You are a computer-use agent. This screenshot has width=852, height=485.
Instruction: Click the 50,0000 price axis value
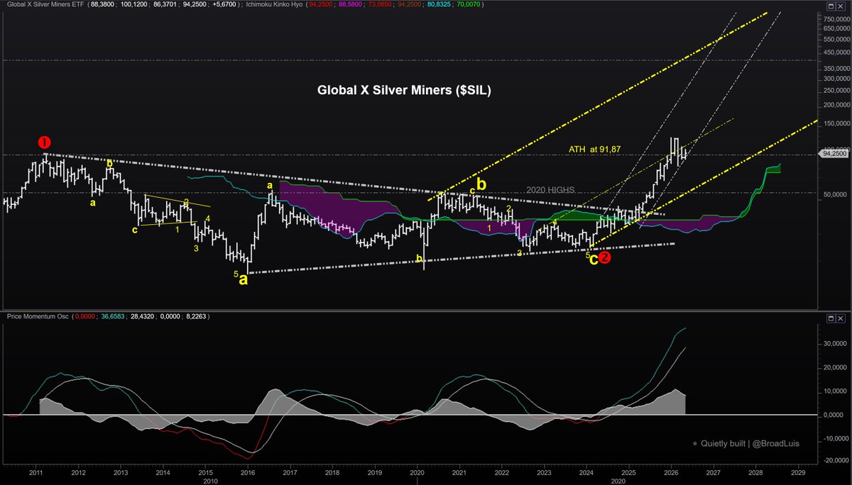pyautogui.click(x=834, y=194)
